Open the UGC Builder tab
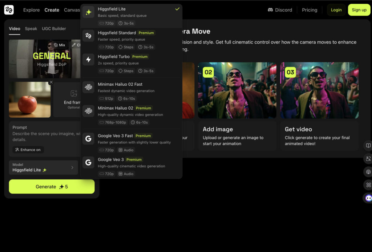The image size is (372, 252). tap(54, 29)
